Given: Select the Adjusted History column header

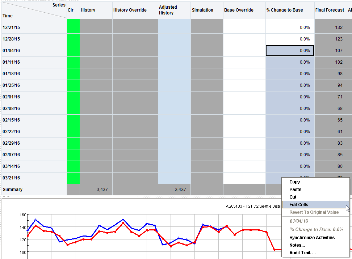Looking at the screenshot, I should pos(175,10).
